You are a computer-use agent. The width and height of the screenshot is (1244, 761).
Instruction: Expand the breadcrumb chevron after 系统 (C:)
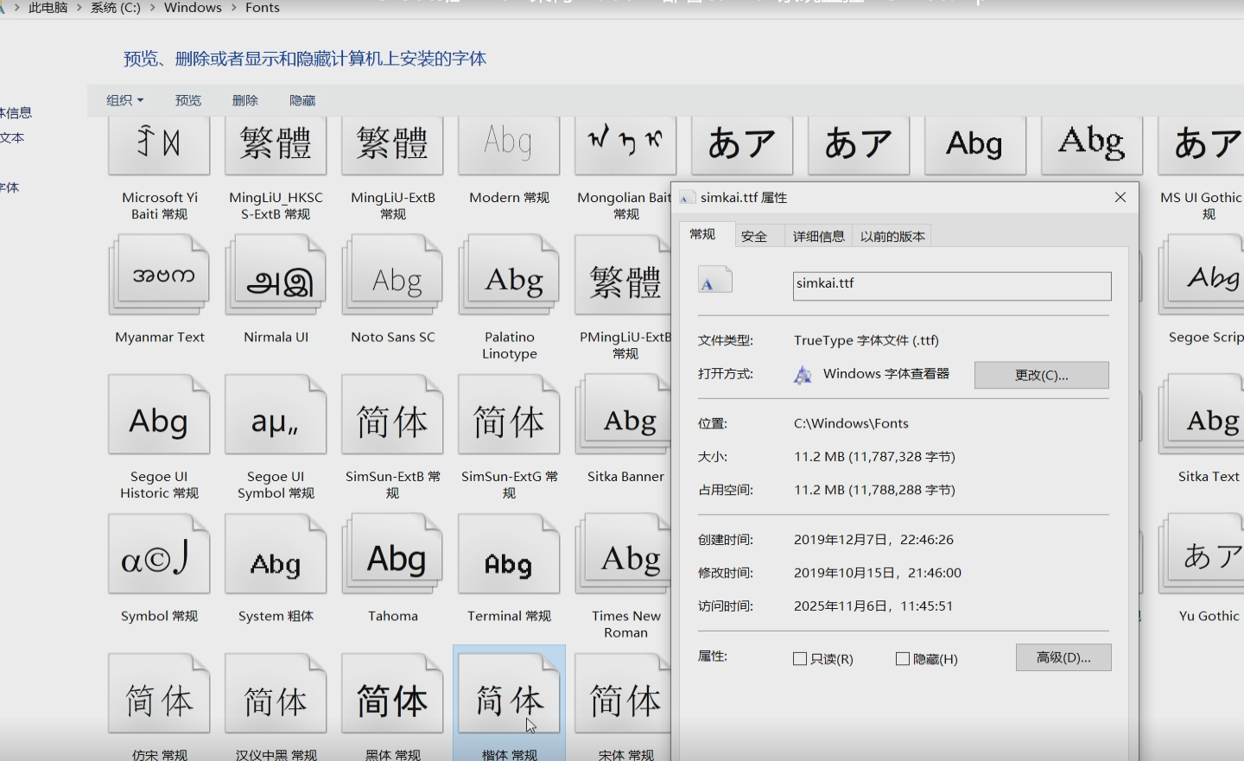153,7
